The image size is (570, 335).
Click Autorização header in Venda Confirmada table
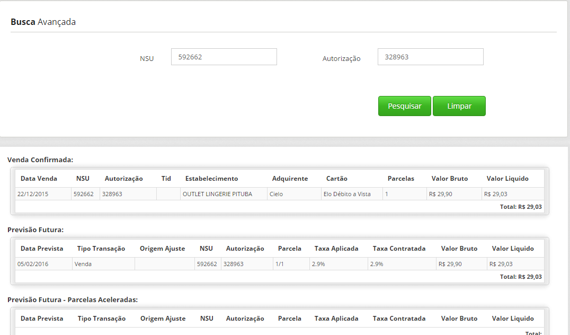[124, 179]
